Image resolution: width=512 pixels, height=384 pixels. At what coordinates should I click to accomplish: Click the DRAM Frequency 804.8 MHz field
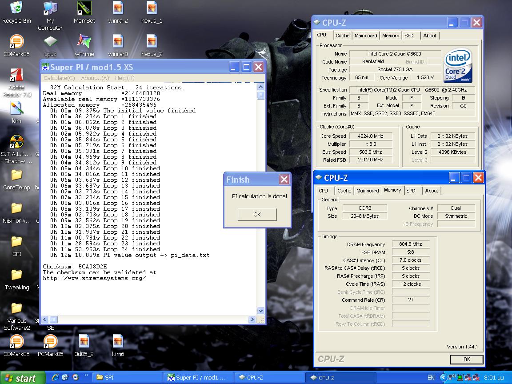411,244
